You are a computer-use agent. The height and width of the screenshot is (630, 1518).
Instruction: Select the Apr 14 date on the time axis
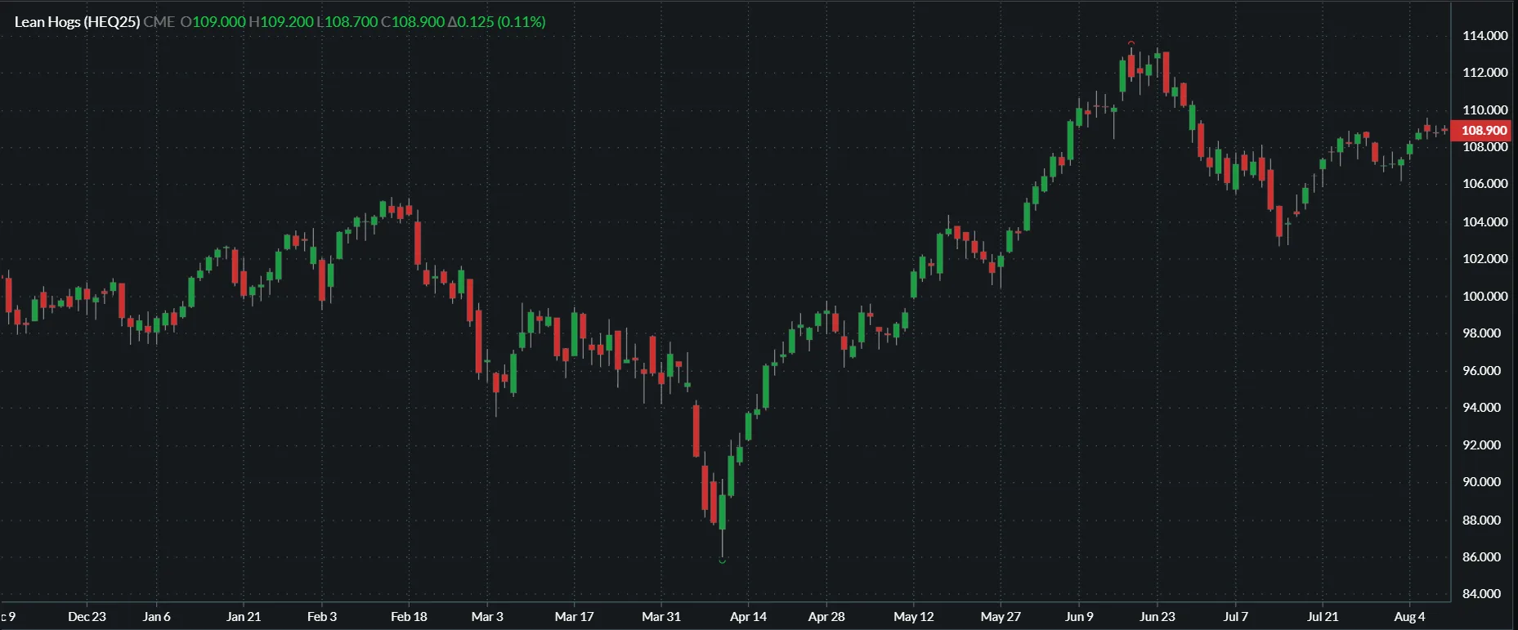[748, 617]
